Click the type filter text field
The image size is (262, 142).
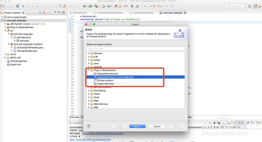pyautogui.click(x=135, y=49)
